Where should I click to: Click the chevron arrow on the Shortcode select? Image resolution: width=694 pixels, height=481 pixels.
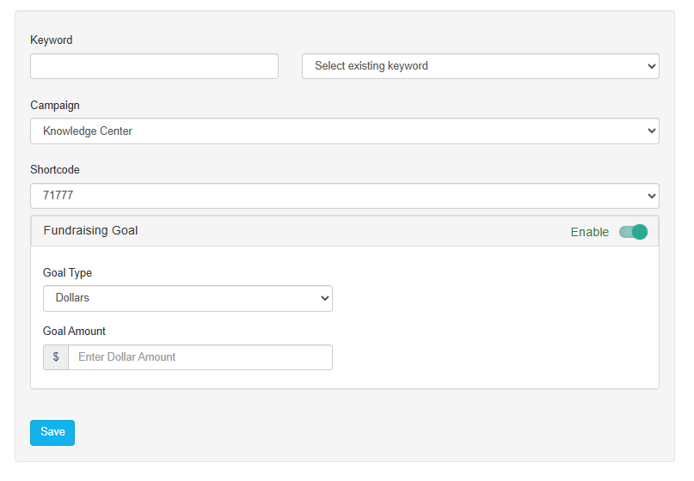click(x=649, y=196)
